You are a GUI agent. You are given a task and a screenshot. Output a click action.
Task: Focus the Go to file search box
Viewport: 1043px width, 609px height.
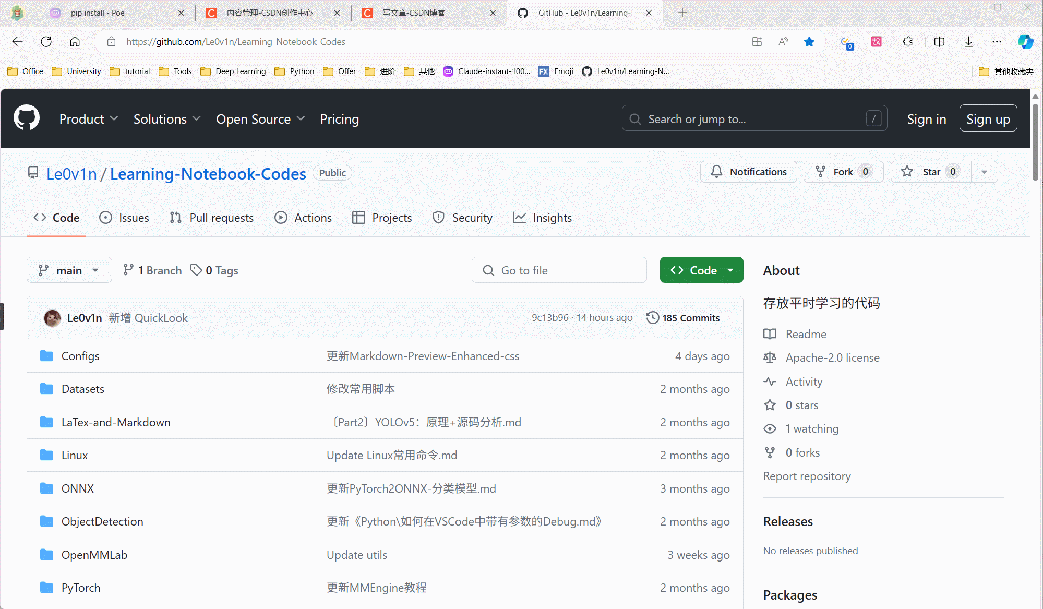[559, 270]
